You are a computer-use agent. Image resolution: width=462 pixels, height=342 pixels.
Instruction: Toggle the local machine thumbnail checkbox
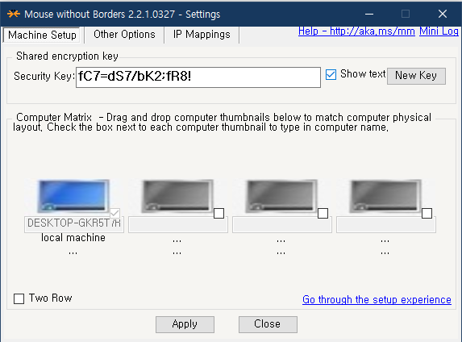[114, 213]
